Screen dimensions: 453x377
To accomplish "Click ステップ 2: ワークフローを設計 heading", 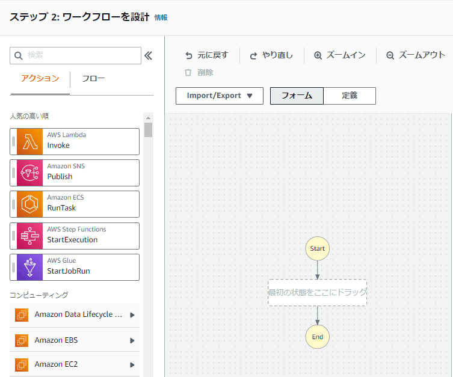I will point(79,17).
